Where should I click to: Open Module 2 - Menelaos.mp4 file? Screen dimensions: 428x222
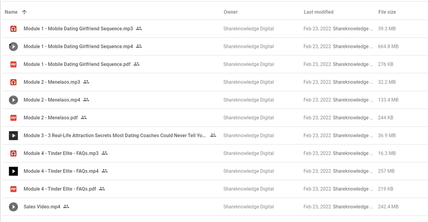(x=52, y=100)
